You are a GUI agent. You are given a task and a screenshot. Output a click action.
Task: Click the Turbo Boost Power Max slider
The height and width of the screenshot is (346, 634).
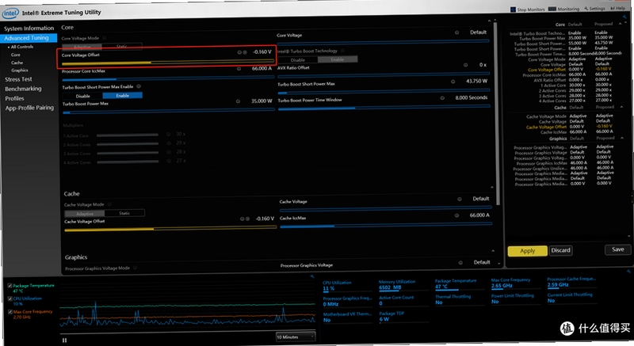point(169,111)
